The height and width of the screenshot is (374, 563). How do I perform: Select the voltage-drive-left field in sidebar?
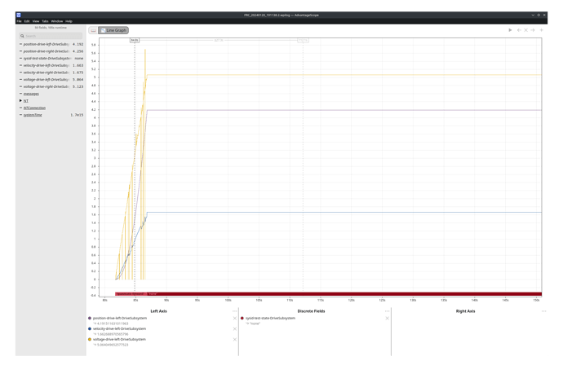tap(46, 80)
